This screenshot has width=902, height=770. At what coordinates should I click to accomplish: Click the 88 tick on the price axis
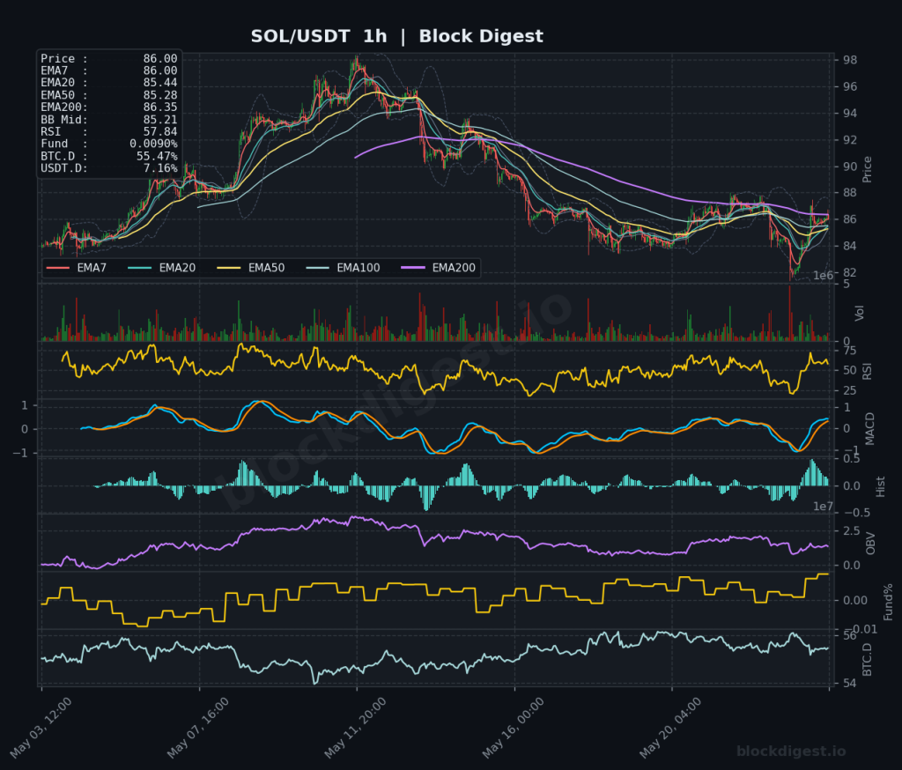point(850,193)
